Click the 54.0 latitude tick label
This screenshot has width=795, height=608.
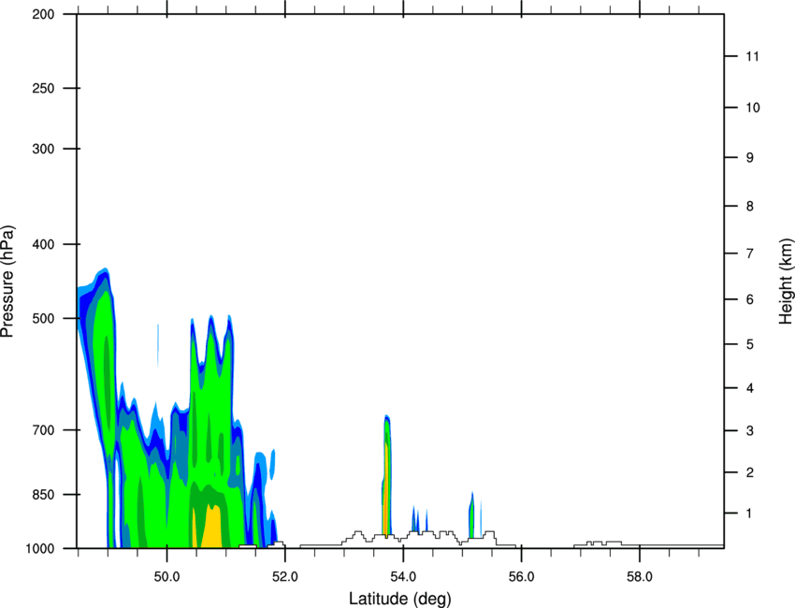click(x=403, y=577)
